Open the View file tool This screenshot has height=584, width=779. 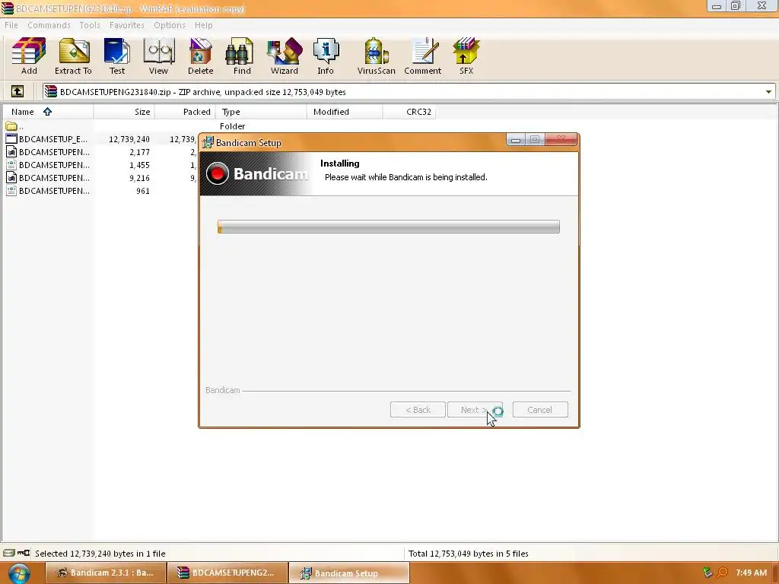(158, 56)
